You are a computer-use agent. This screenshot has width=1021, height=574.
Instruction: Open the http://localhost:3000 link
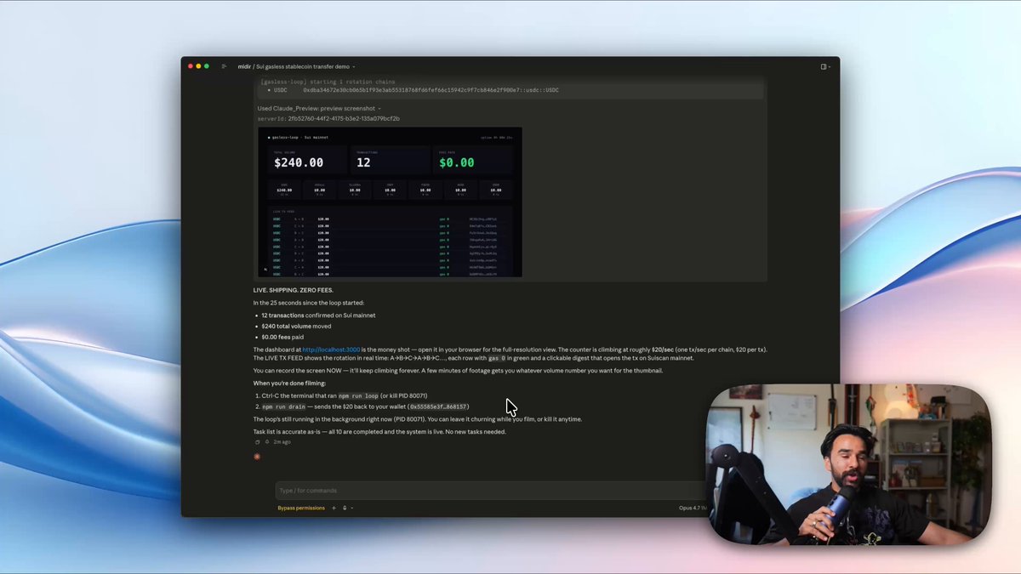pyautogui.click(x=331, y=350)
